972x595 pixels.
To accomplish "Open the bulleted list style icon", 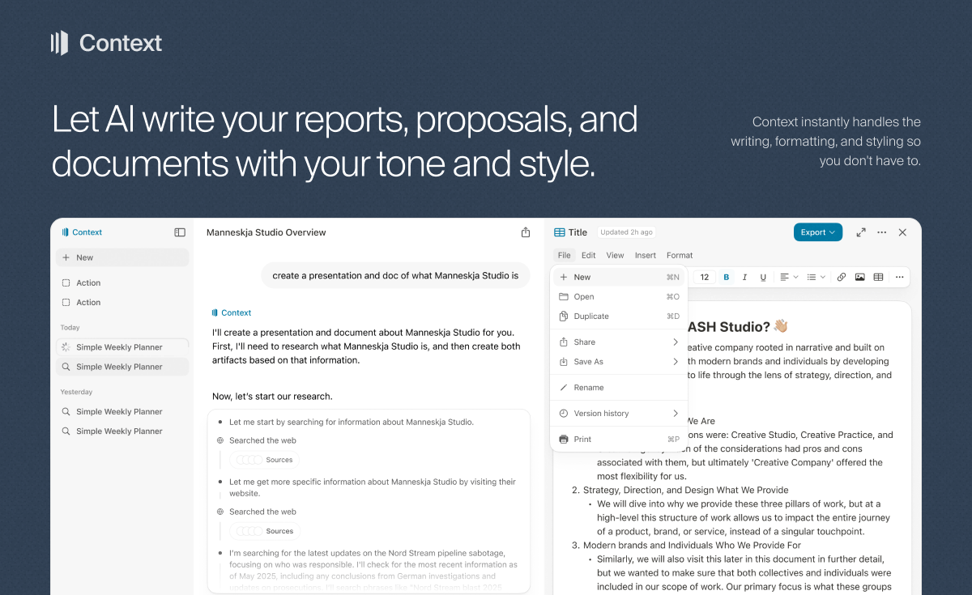I will tap(814, 277).
